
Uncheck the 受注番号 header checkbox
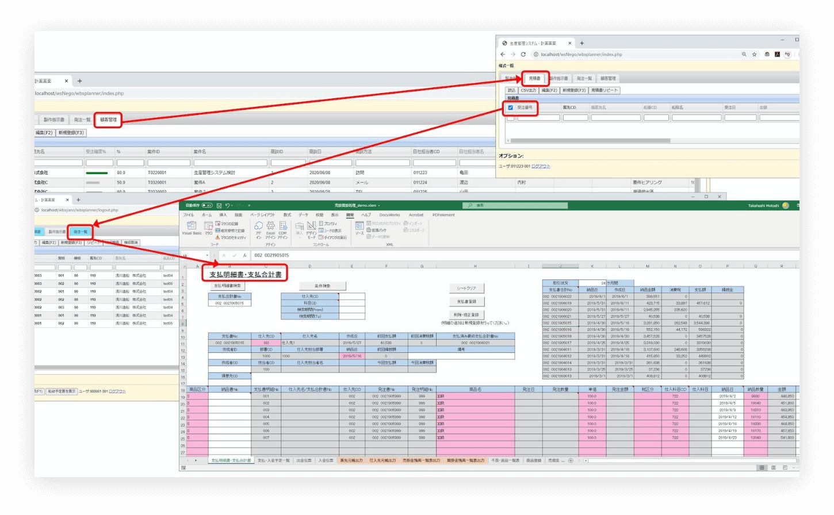tap(510, 107)
